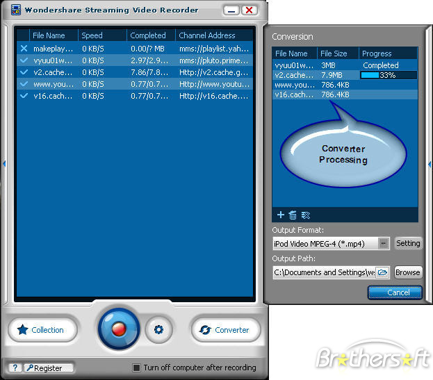Click the checkmark icon of vyuu01w row

click(24, 60)
